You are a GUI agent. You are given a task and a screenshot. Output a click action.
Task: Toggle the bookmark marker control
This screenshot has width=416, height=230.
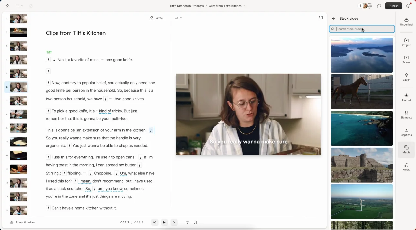point(195,222)
